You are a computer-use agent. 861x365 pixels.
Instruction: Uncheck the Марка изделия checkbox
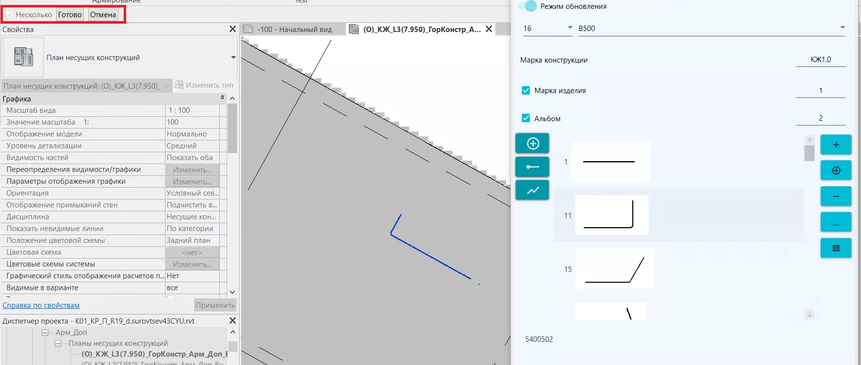pyautogui.click(x=526, y=91)
